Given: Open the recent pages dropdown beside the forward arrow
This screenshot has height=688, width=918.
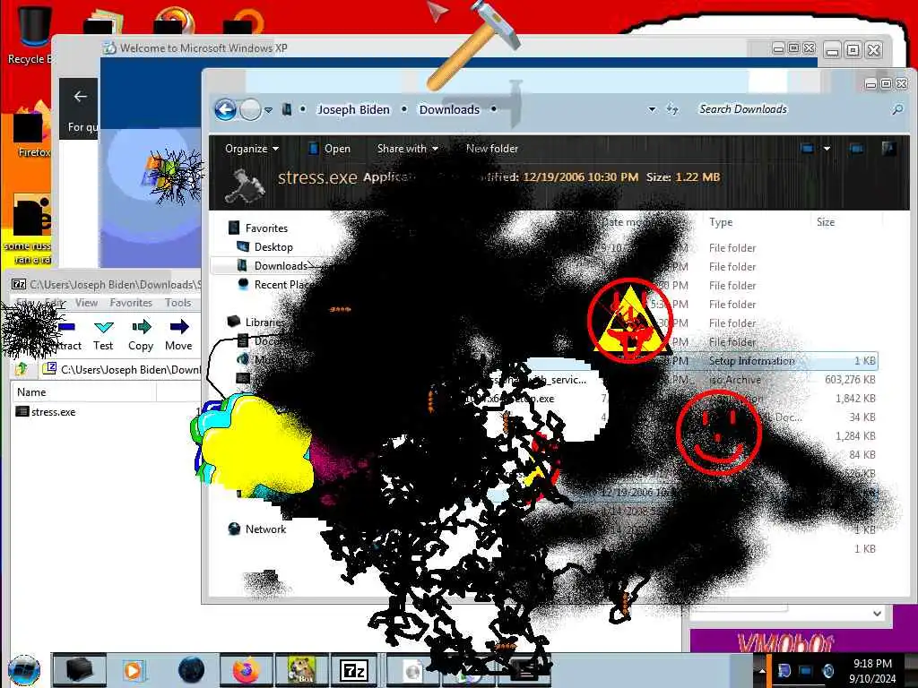Looking at the screenshot, I should point(268,110).
